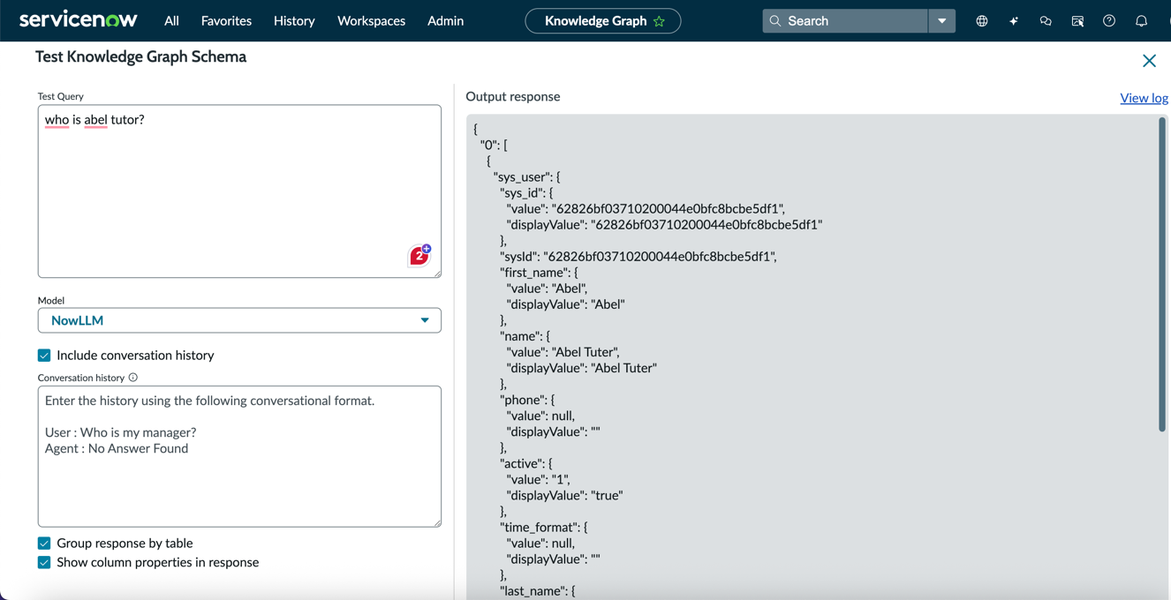Click the "sysId" line in output

click(x=638, y=257)
